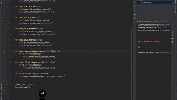This screenshot has width=177, height=100.
Task: Click scroll-to-end icon beside console output
Action: [173, 35]
